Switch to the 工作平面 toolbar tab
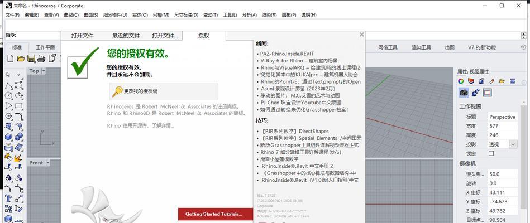This screenshot has height=223, width=530. point(45,47)
